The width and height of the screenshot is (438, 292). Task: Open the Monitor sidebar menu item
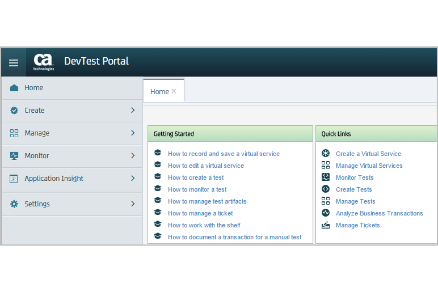point(72,156)
